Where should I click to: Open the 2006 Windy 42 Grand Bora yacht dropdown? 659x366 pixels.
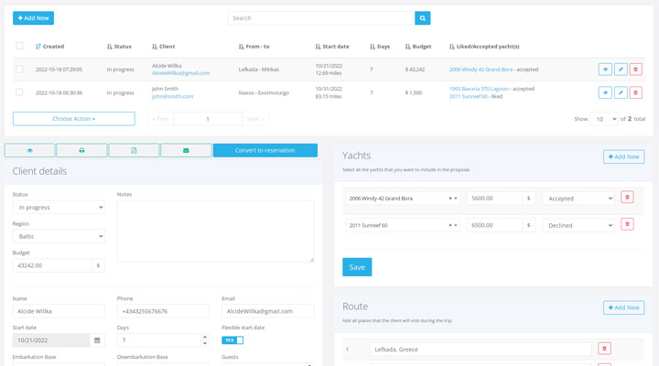(x=403, y=199)
